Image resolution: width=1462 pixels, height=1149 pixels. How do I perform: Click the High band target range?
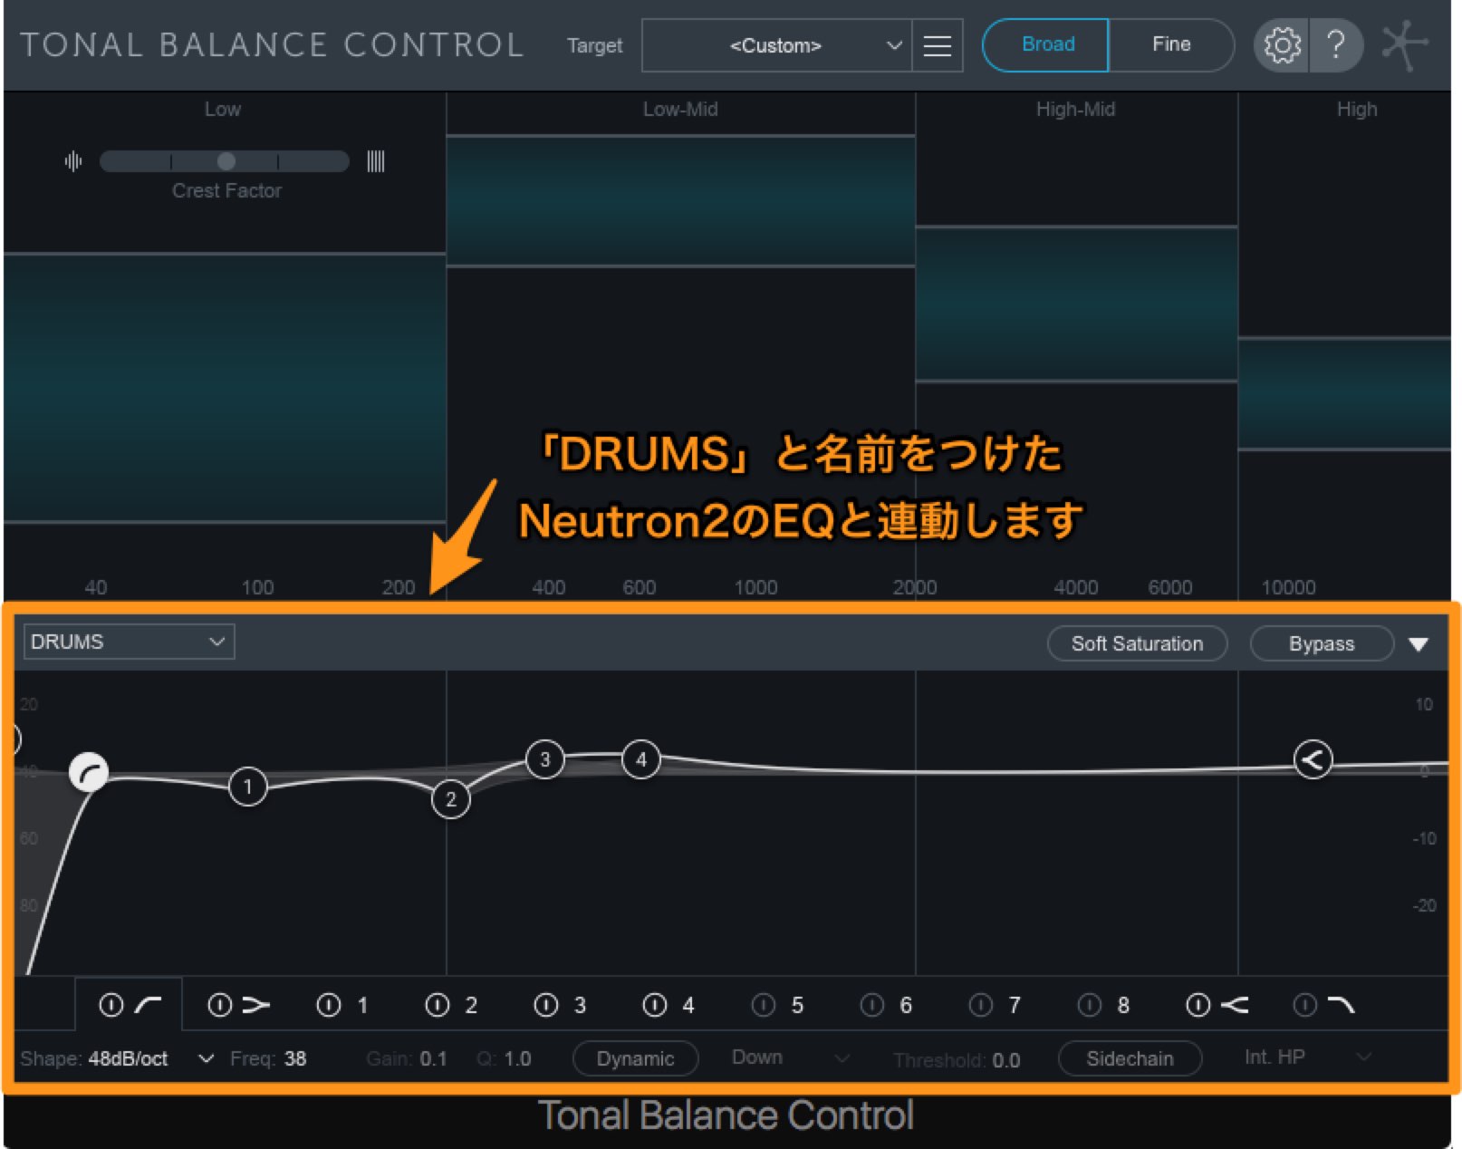coord(1344,393)
